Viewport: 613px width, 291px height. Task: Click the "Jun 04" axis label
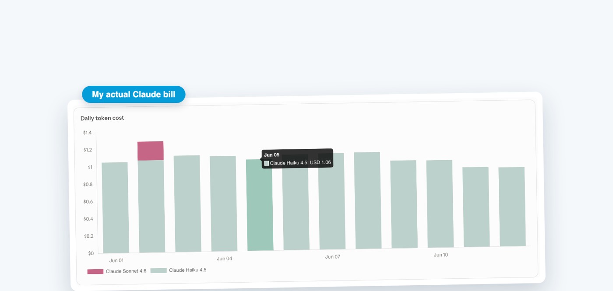click(225, 259)
